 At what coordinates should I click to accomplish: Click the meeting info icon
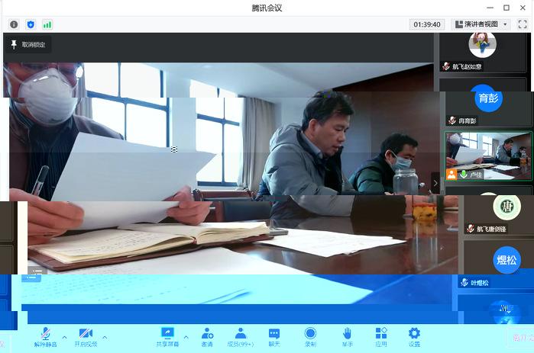14,24
